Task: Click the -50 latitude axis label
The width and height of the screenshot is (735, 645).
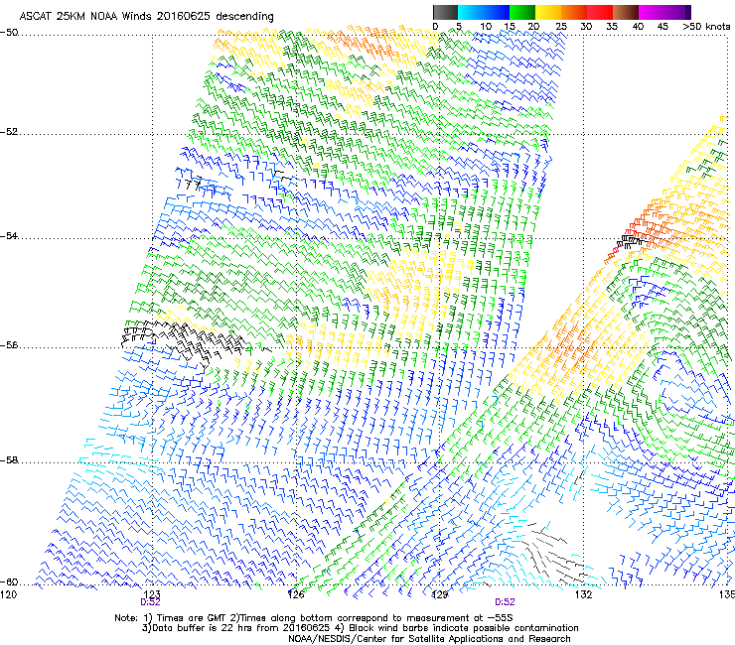Action: (9, 33)
